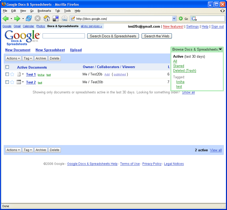
Task: Open the Edit menu
Action: coord(14,11)
